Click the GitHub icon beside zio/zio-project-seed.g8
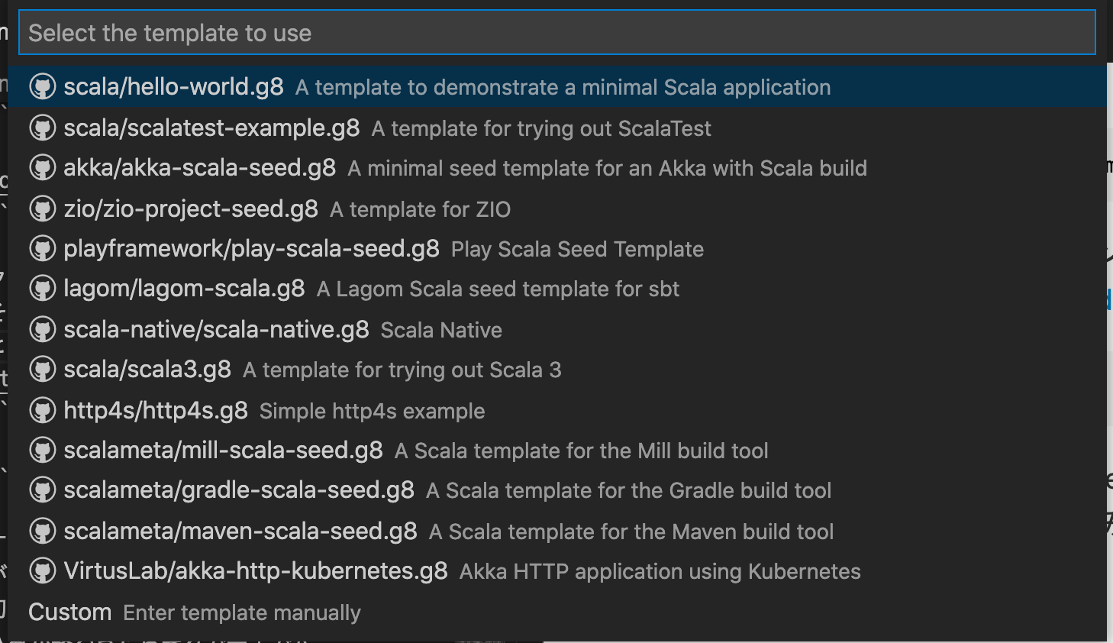 tap(43, 208)
